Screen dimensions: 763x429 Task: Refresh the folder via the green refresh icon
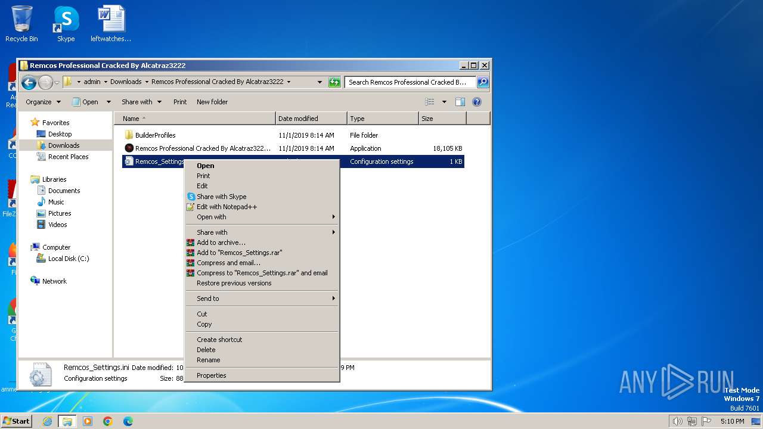pos(334,82)
